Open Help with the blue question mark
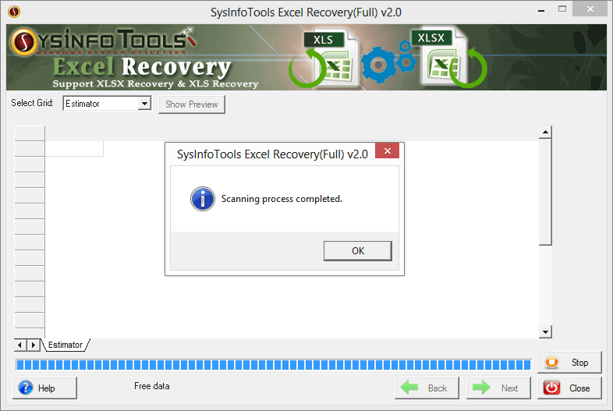 (x=45, y=388)
